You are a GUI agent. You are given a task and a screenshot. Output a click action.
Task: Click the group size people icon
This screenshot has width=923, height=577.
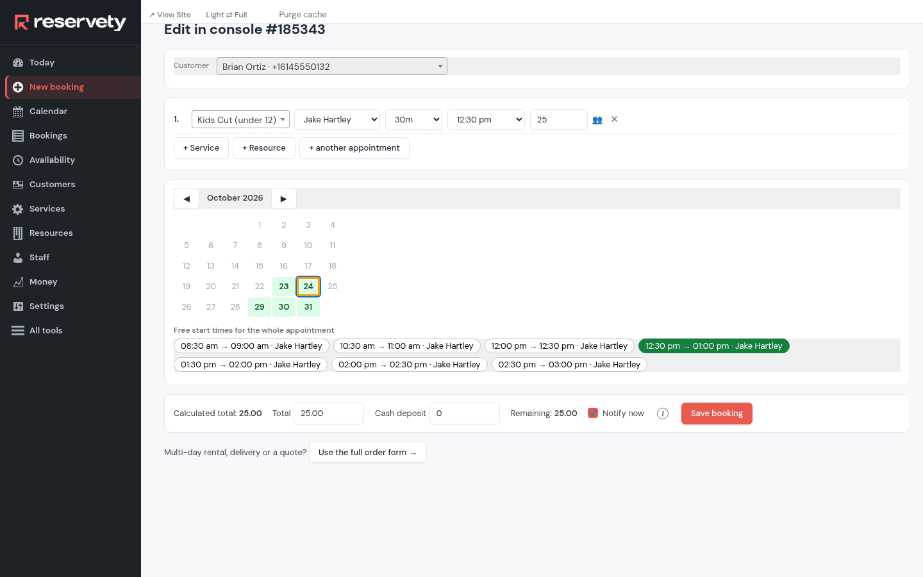pos(597,120)
